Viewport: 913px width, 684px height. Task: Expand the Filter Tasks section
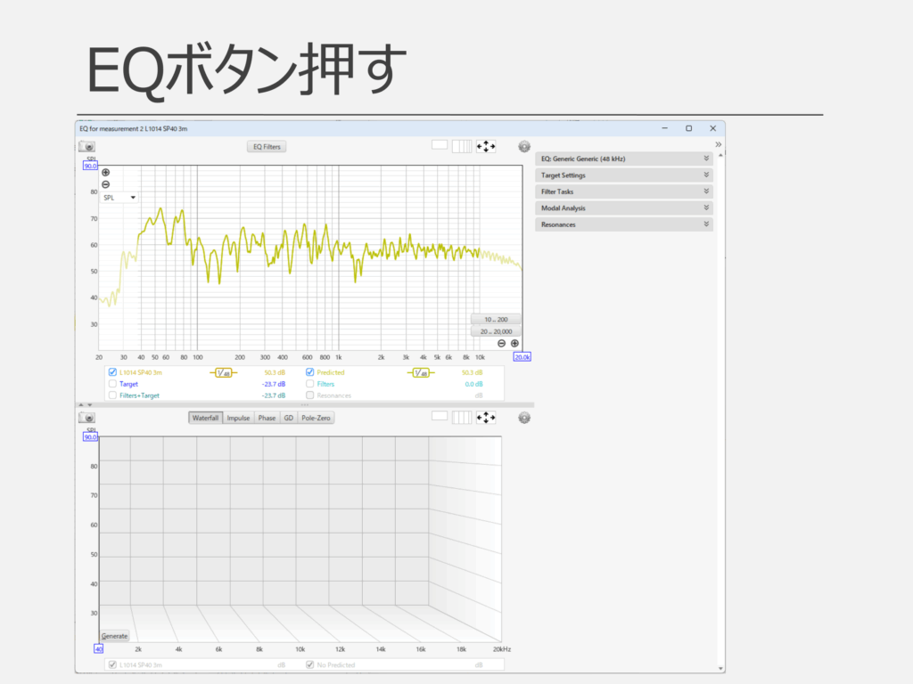click(x=623, y=191)
